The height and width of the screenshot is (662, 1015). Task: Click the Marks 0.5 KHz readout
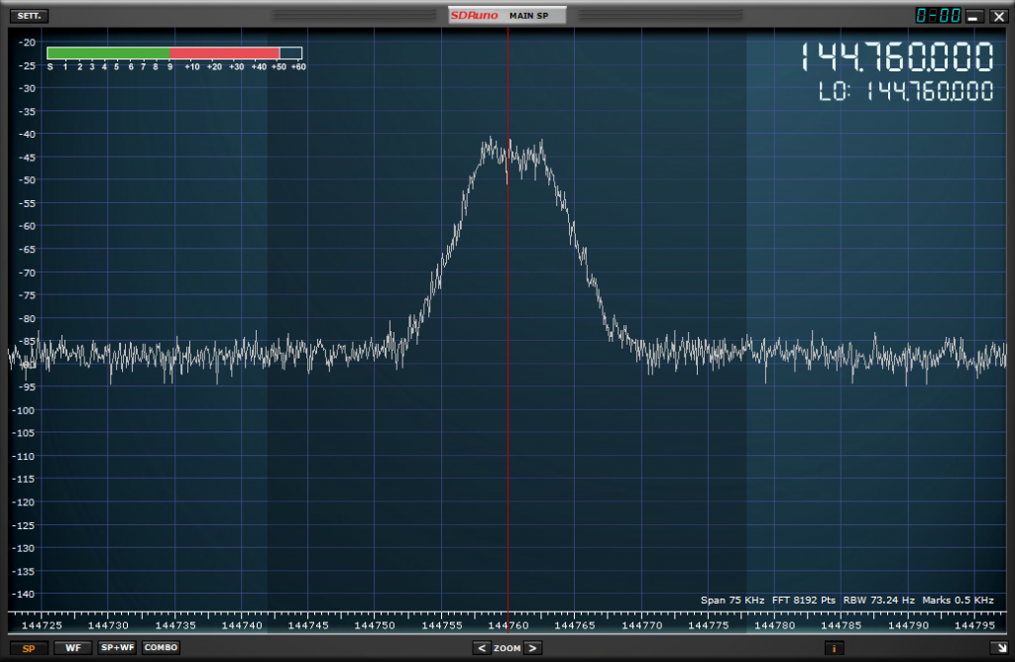coord(958,600)
